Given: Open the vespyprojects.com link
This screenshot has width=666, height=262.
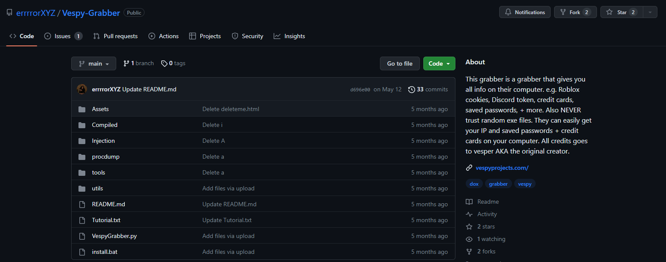Looking at the screenshot, I should (502, 167).
